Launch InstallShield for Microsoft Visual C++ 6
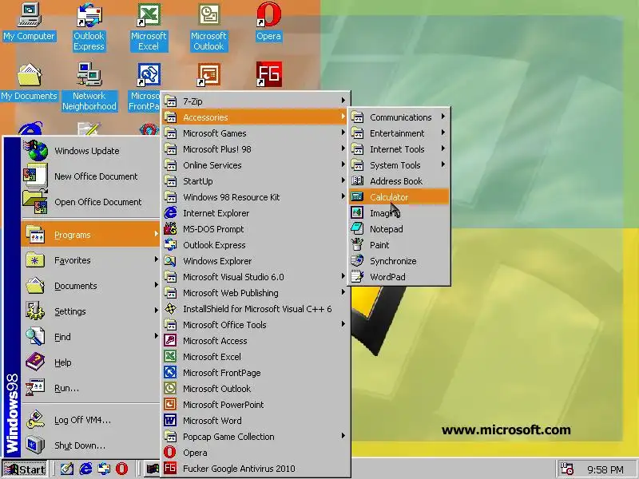 tap(256, 308)
